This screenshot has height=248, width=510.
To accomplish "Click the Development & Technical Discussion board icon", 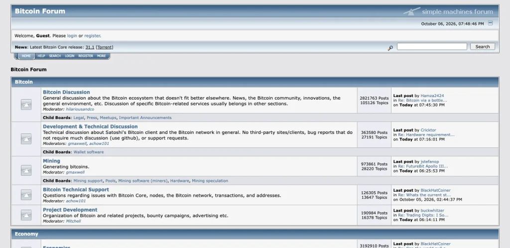I will (26, 139).
